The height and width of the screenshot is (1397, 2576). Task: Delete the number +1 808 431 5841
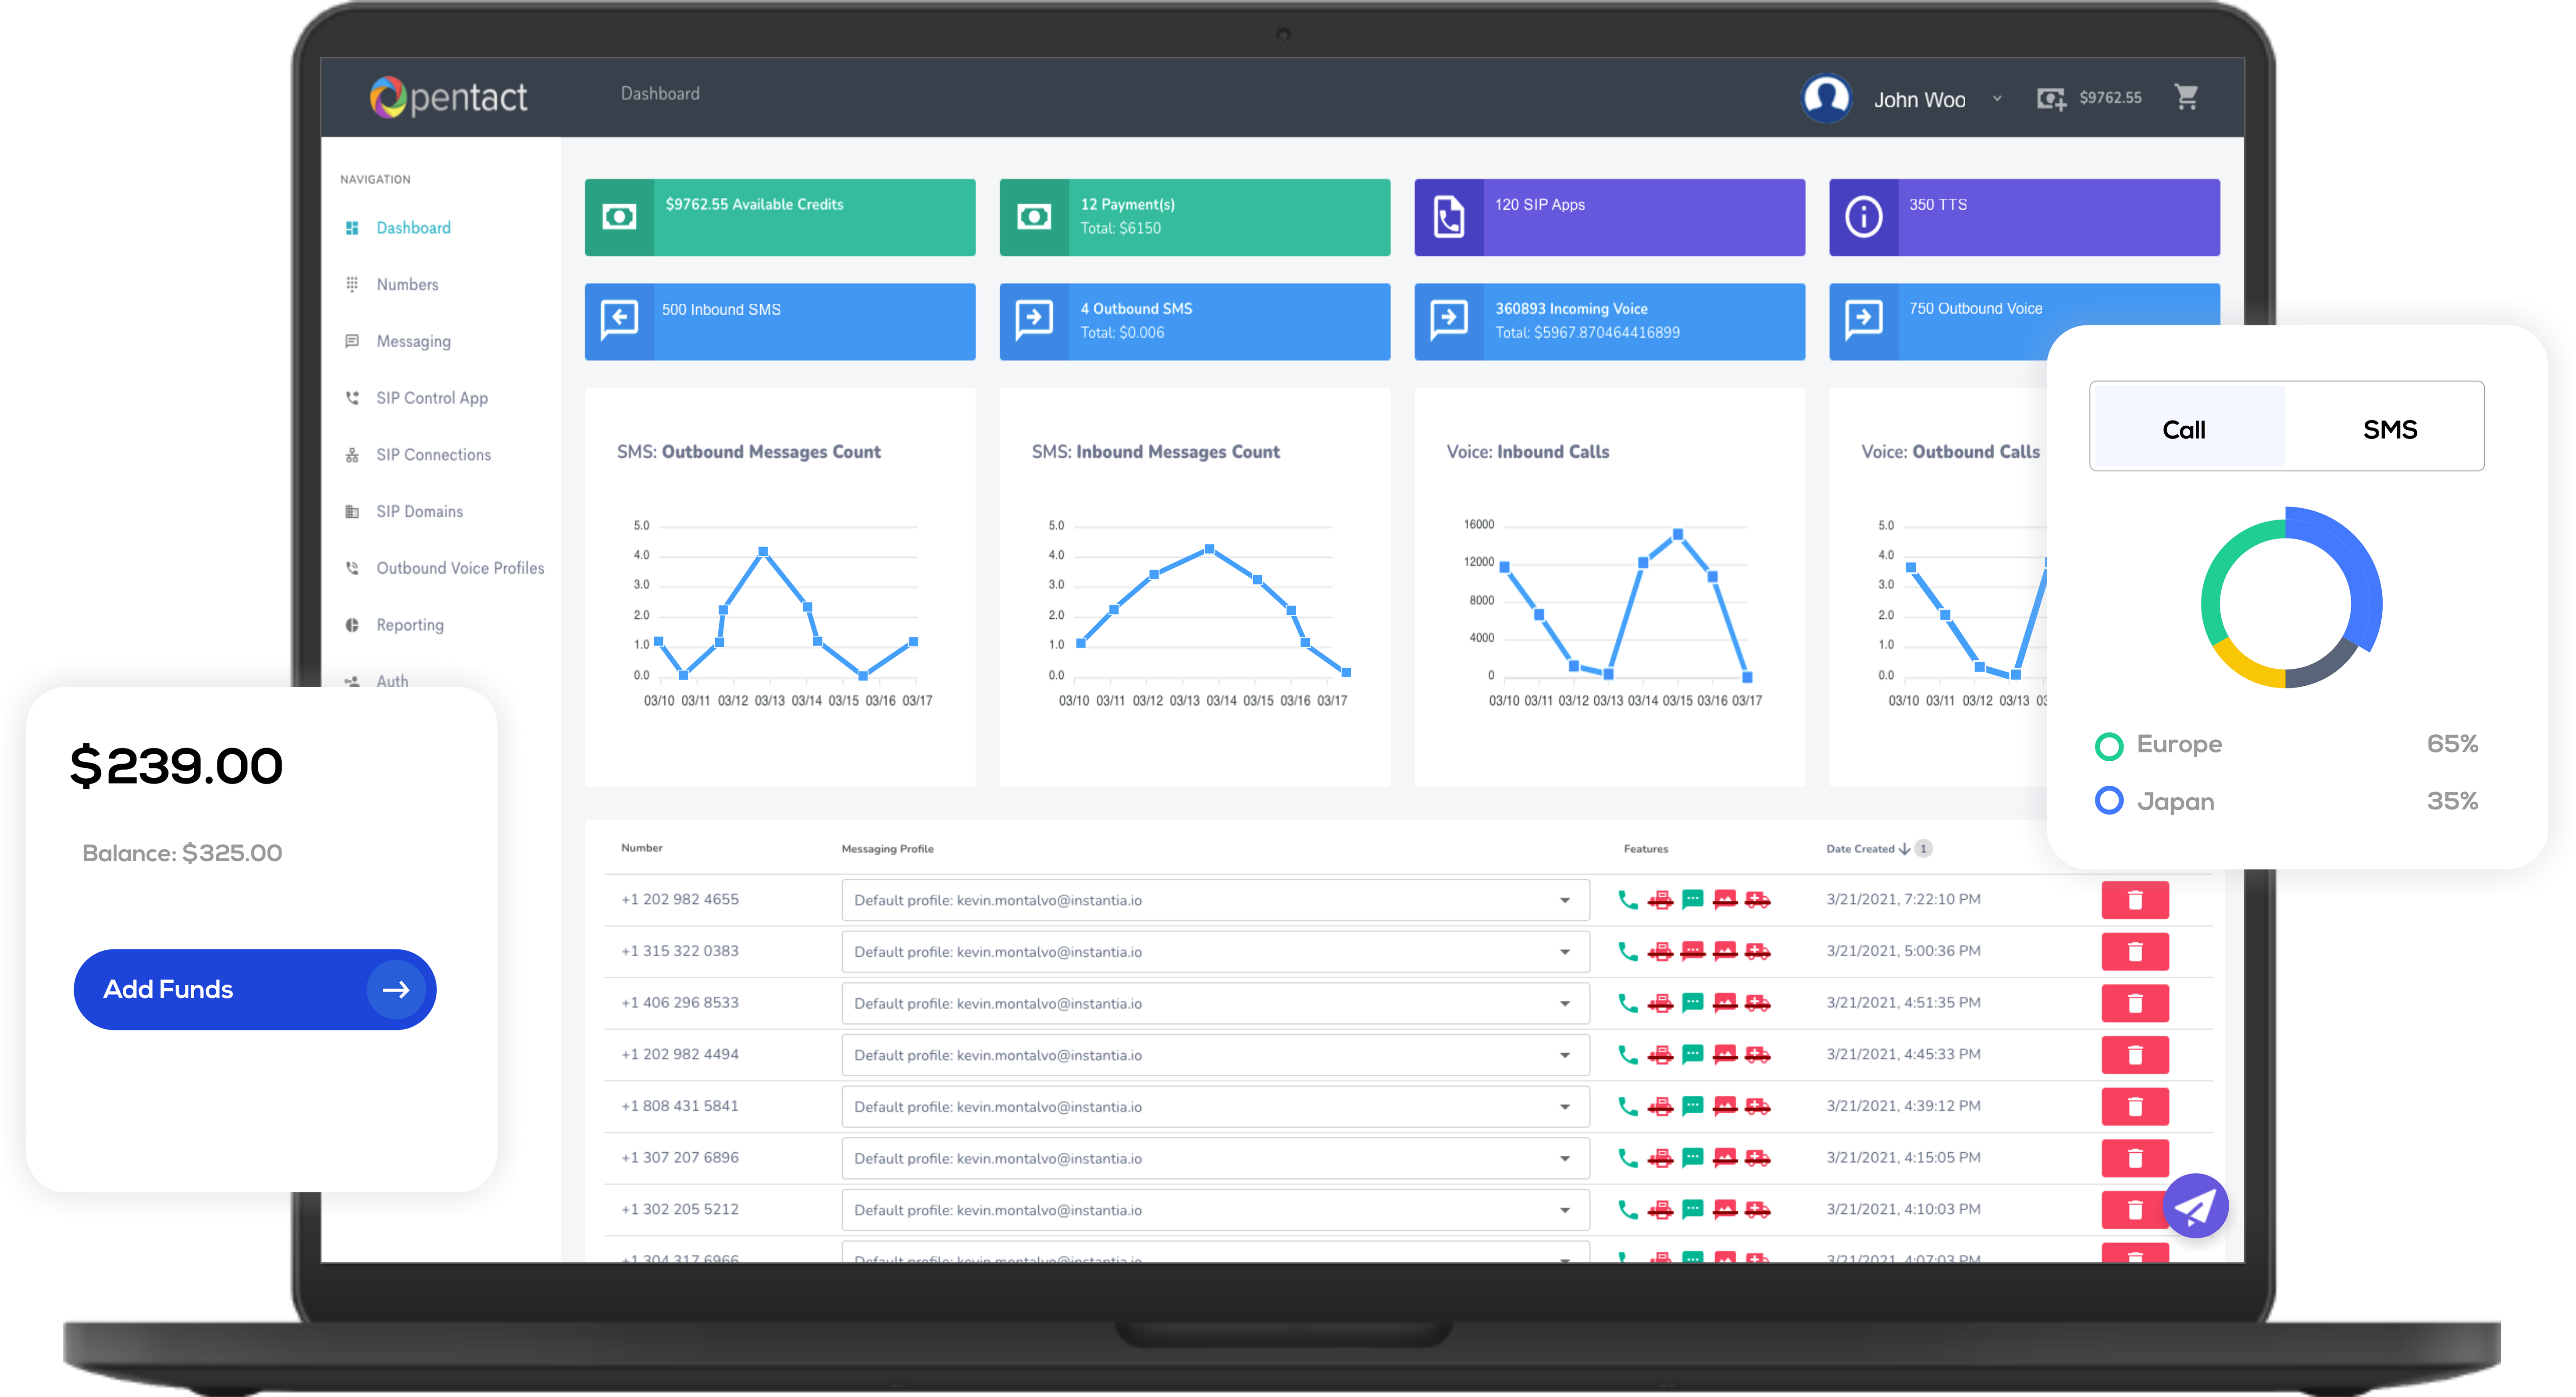click(x=2135, y=1107)
